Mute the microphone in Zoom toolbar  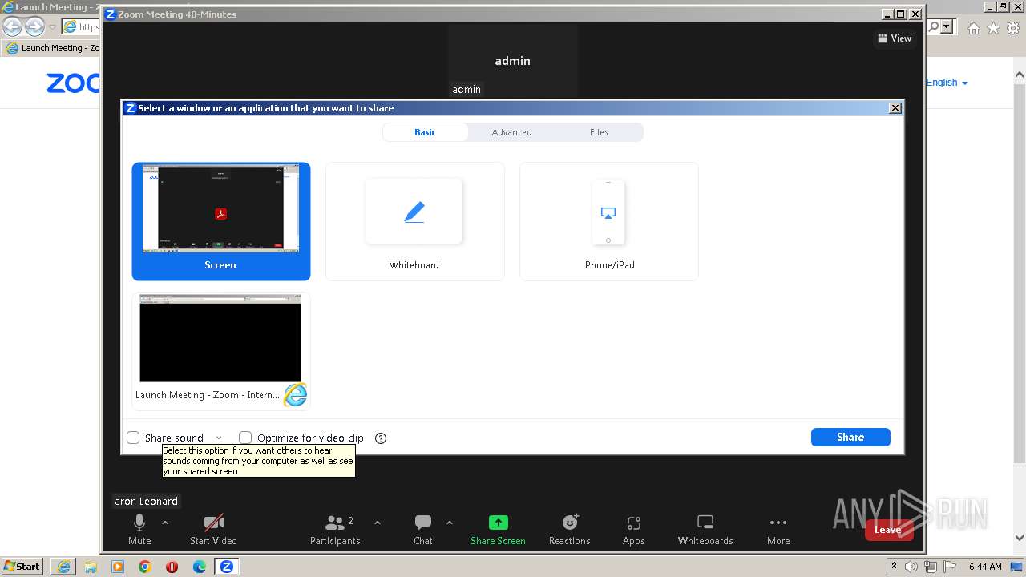point(139,529)
